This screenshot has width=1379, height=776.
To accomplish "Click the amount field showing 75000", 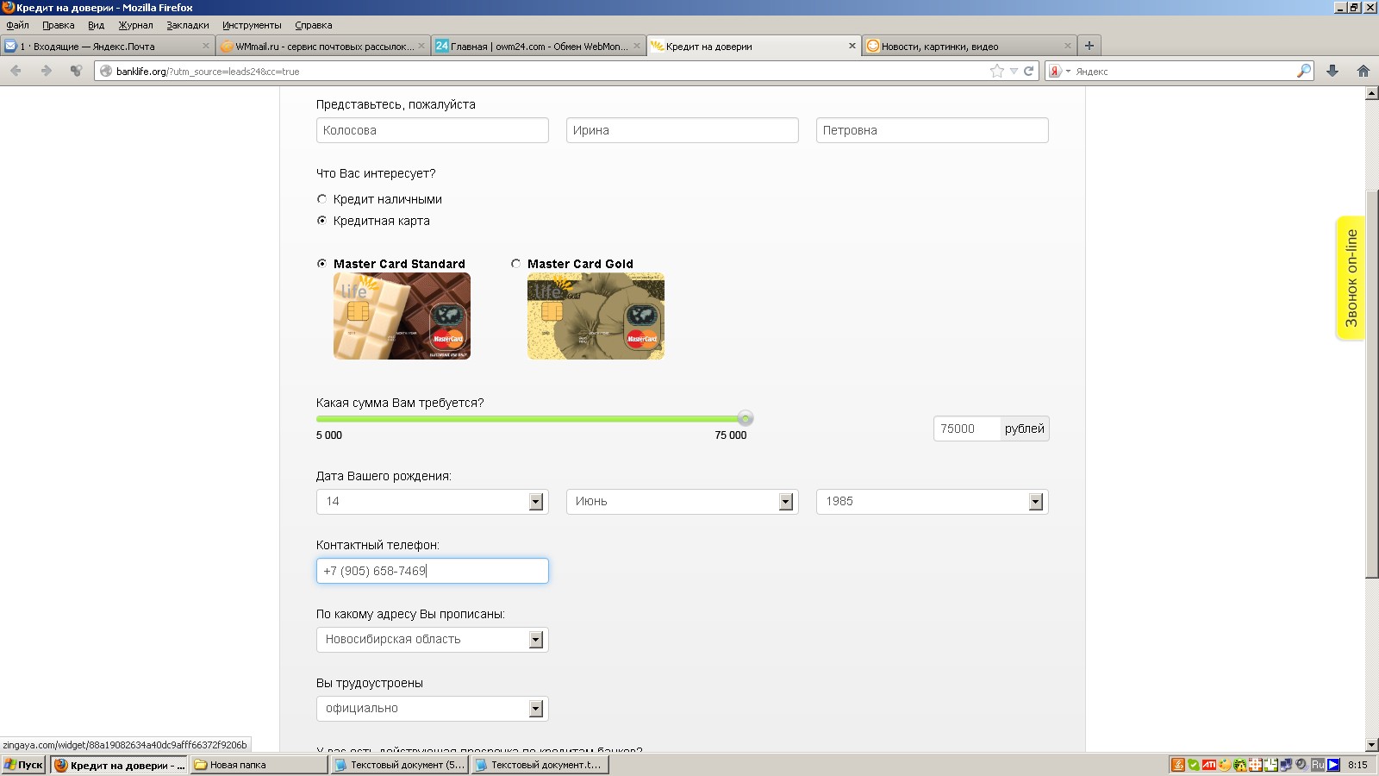I will pos(966,429).
